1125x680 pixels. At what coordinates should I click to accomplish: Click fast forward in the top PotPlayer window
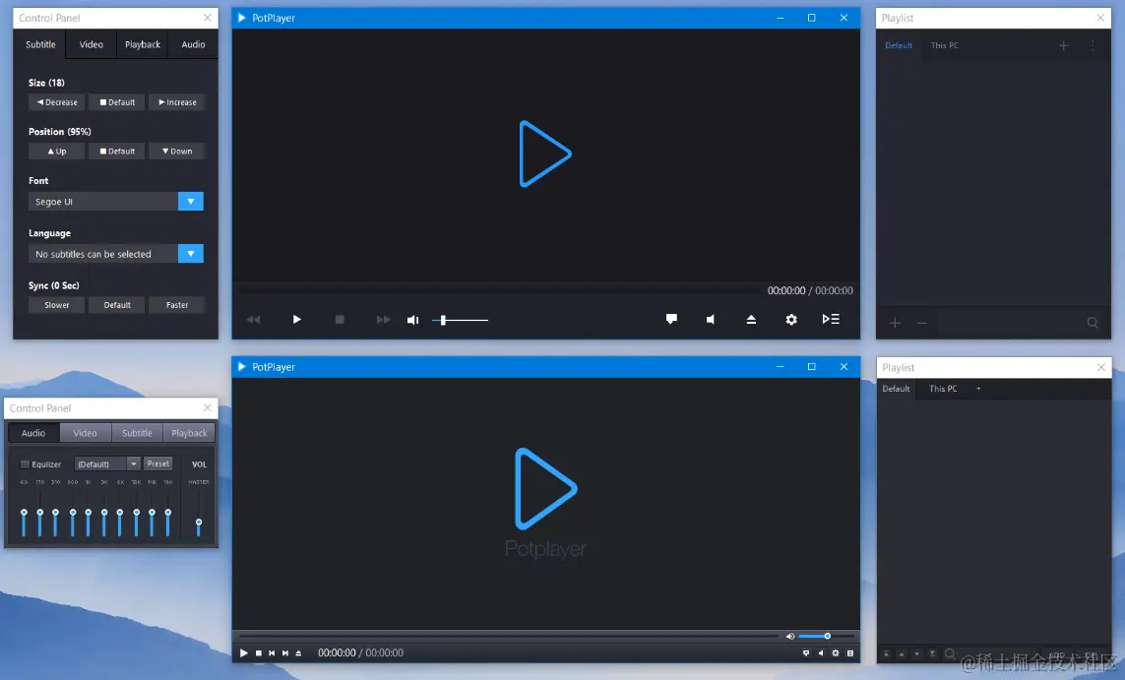(383, 319)
